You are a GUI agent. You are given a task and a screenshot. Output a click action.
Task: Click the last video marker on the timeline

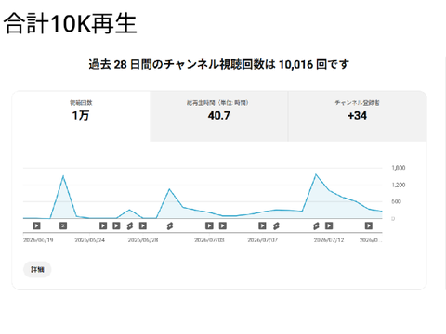369,225
